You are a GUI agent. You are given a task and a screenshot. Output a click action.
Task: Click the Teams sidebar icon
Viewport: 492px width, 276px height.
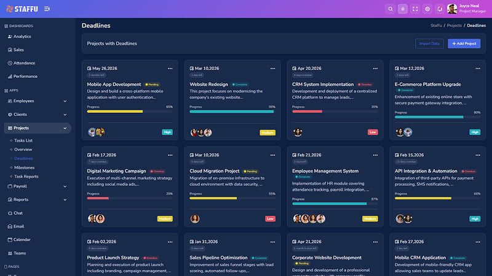click(x=10, y=253)
